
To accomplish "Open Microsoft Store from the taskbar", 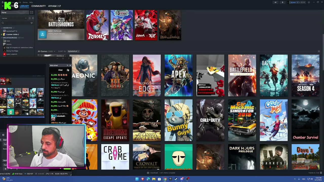I will click(159, 179).
